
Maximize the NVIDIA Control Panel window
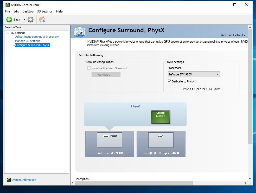235,5
